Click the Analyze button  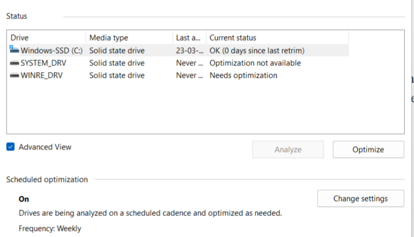(288, 150)
